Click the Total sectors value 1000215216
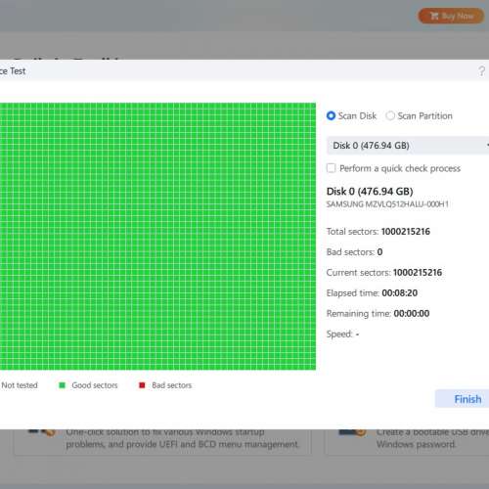Viewport: 489px width, 489px height. click(x=406, y=232)
